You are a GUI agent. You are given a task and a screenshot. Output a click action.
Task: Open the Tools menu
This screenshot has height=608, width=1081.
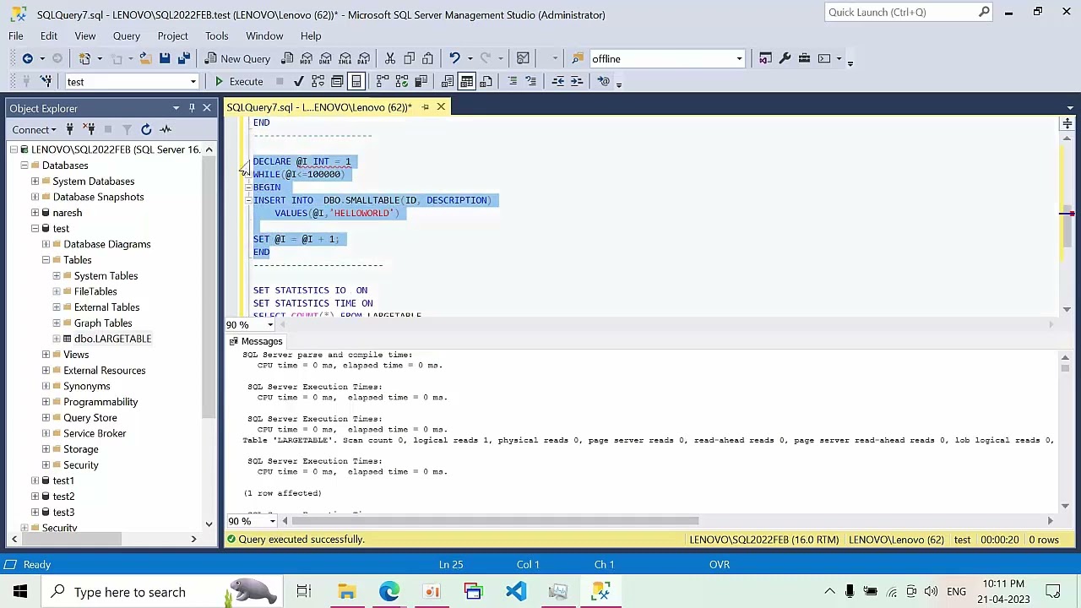point(216,35)
